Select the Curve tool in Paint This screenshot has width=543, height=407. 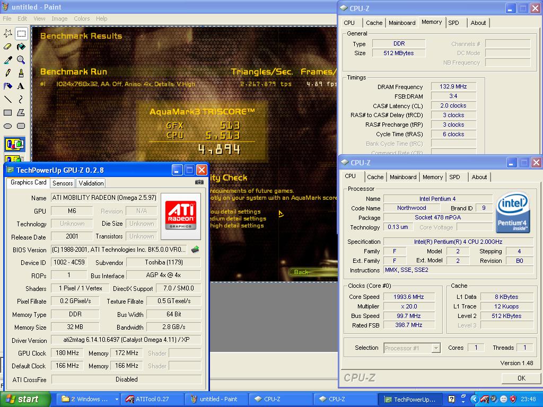tap(21, 99)
